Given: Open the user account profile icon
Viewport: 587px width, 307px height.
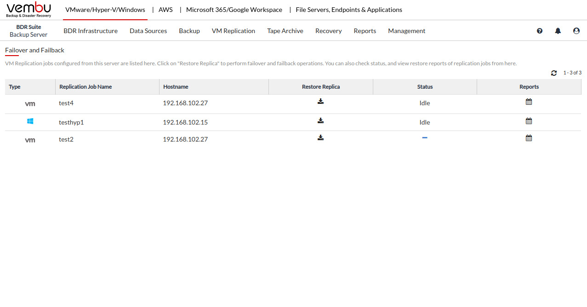Looking at the screenshot, I should (576, 31).
